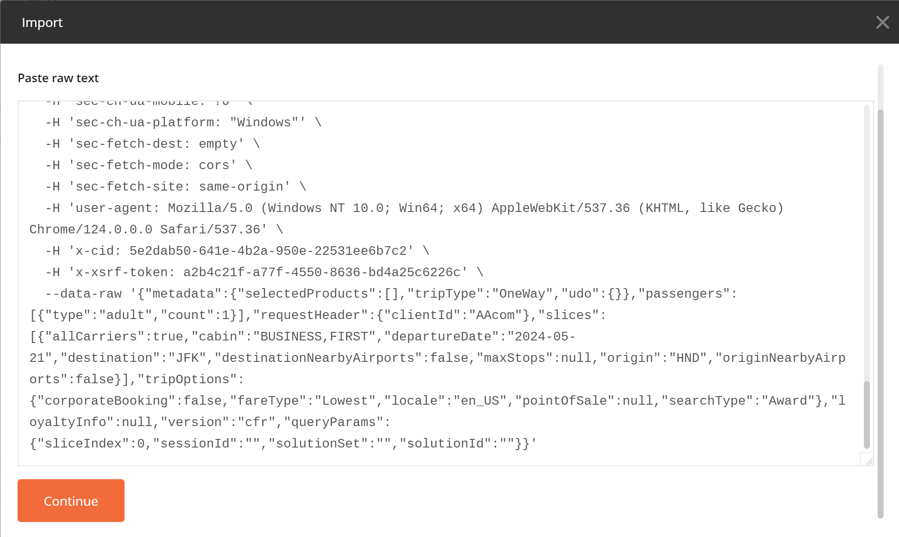Click the 'Paste raw text' label

[x=58, y=78]
